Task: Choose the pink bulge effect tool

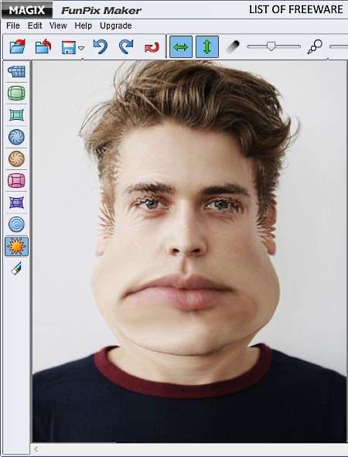Action: tap(16, 181)
